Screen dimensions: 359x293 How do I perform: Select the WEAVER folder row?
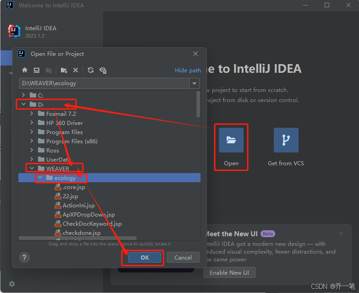tap(109, 168)
